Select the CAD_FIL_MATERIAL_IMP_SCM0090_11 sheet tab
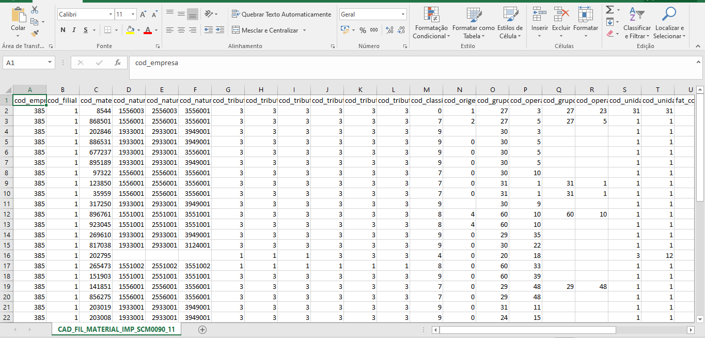Image resolution: width=705 pixels, height=338 pixels. tap(116, 329)
